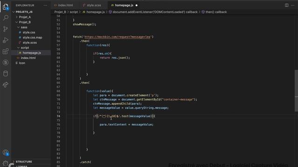Click on 'return res.json();' line
Screen dimensions: 298x167
[x=115, y=58]
